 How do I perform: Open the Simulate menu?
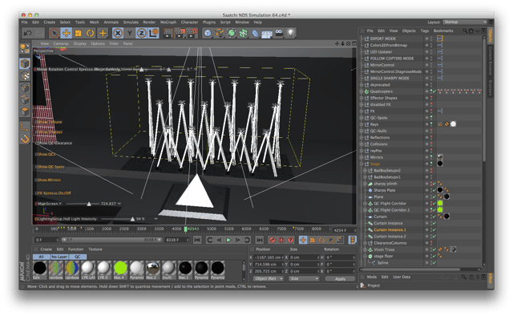point(131,22)
